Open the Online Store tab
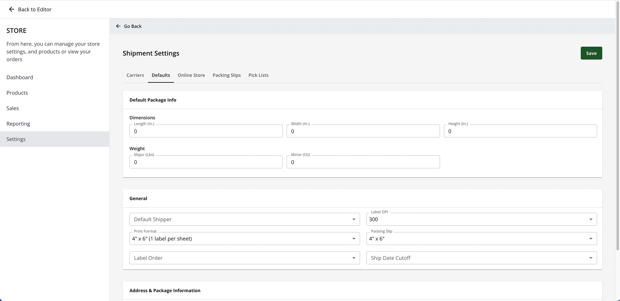This screenshot has height=301, width=620. click(191, 75)
